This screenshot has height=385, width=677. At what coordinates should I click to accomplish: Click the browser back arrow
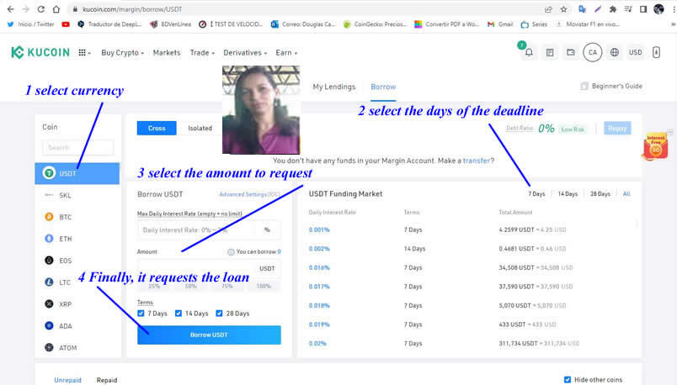[10, 9]
